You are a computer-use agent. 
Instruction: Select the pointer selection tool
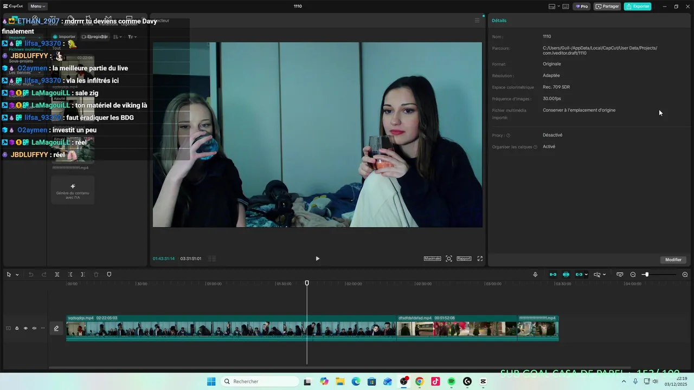point(9,275)
